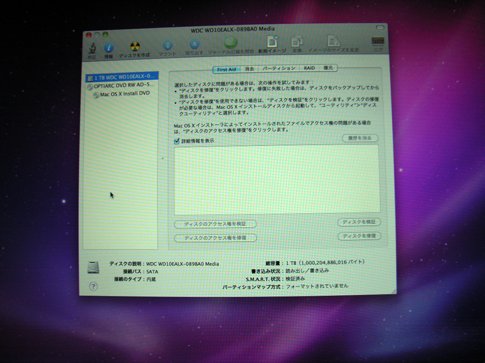Click the connection bus value SATA
The image size is (485, 363).
pos(152,272)
